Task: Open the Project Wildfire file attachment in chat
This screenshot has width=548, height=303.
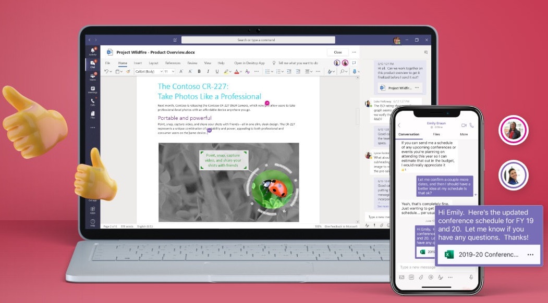Action: click(399, 88)
